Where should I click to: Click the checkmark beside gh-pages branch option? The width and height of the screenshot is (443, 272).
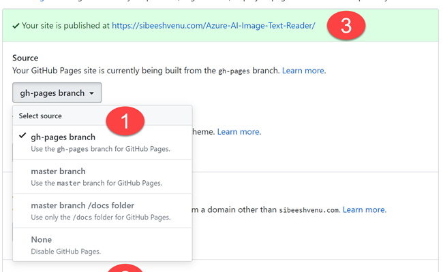click(22, 135)
